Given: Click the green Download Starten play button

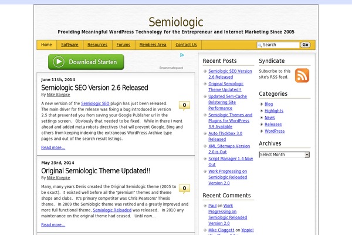Looking at the screenshot, I should (x=86, y=62).
